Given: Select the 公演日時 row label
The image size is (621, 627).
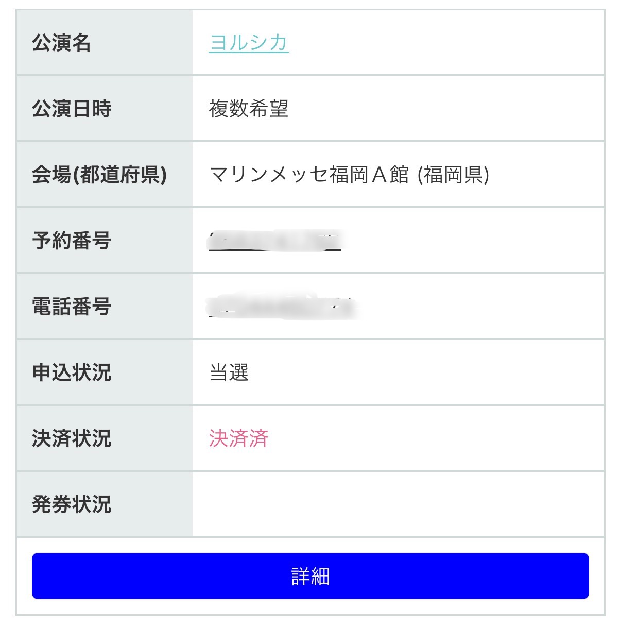Looking at the screenshot, I should (72, 109).
